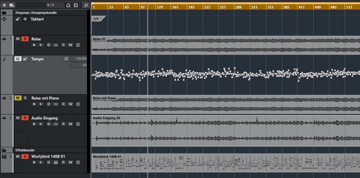Unmute the Reise mit Piano track
Image resolution: width=360 pixels, height=178 pixels.
(18, 98)
